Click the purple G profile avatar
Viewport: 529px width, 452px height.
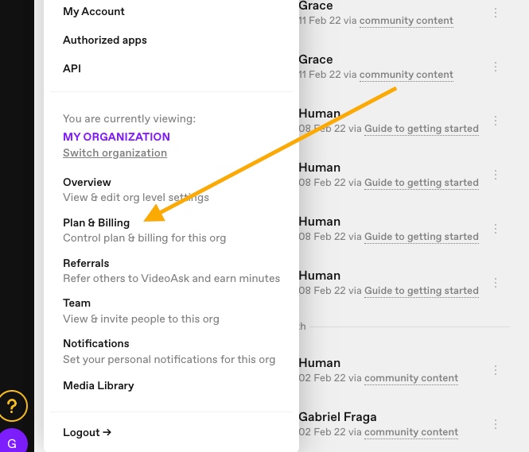[13, 441]
